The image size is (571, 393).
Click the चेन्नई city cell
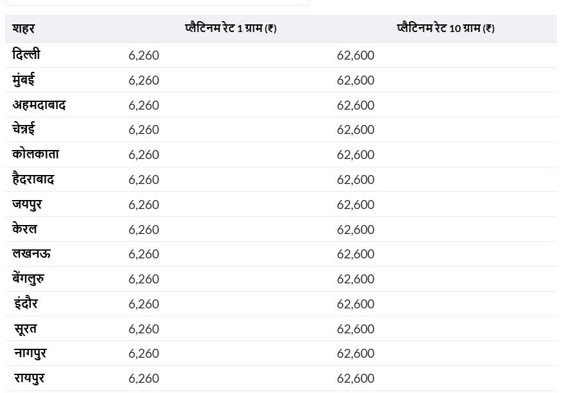coord(24,130)
